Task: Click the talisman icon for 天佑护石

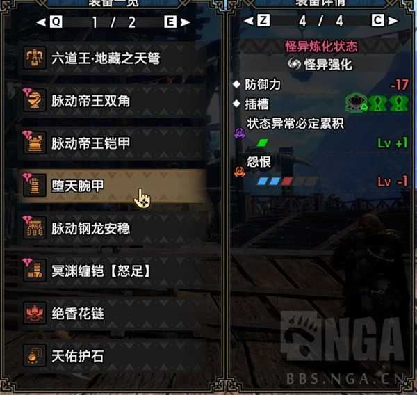Action: [35, 356]
